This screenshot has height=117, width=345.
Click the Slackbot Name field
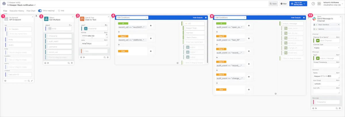[326, 76]
